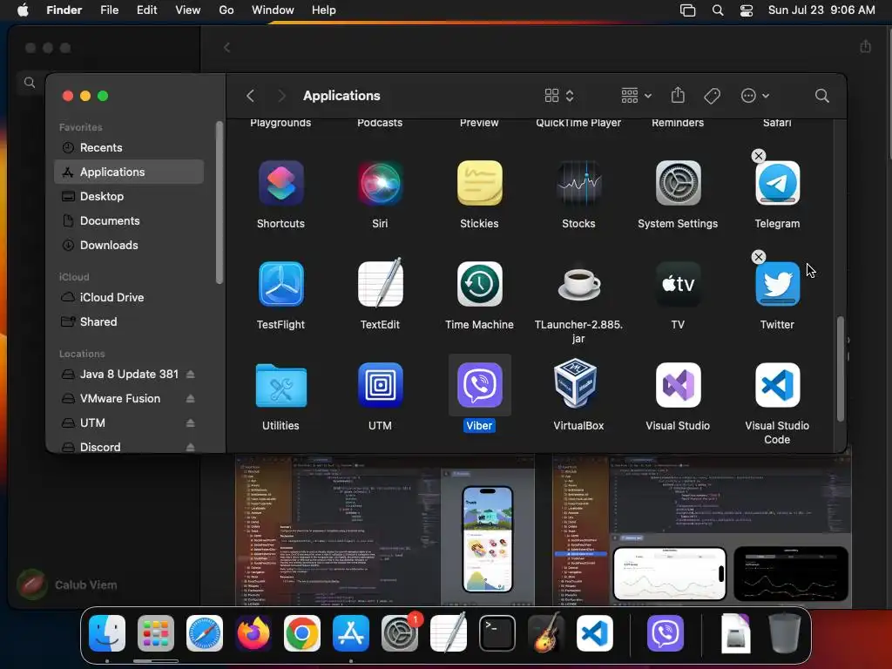Open Documents in the sidebar
Image resolution: width=892 pixels, height=669 pixels.
pos(129,220)
